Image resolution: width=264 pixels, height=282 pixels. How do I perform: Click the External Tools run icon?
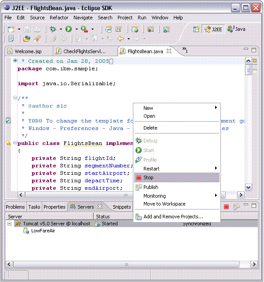[84, 29]
